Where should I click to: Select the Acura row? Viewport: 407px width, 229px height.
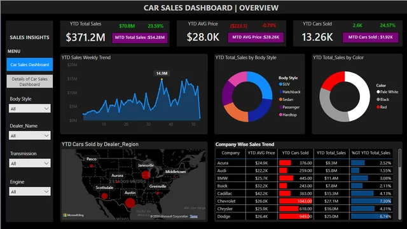tap(304, 163)
